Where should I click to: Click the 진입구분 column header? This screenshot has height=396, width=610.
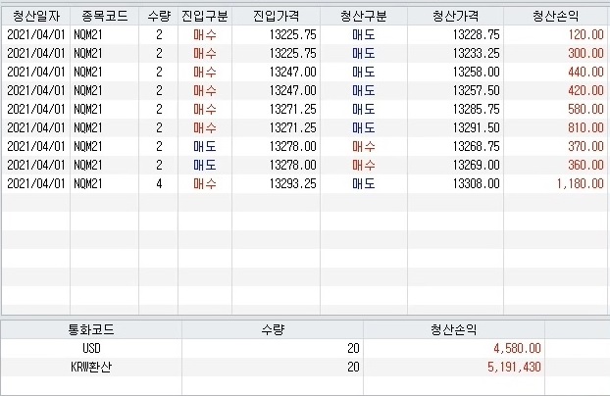coord(205,16)
